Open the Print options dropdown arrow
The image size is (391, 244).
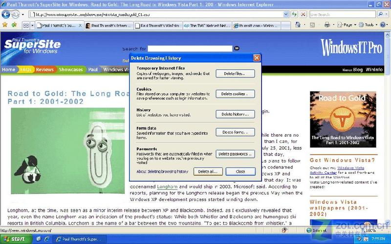pyautogui.click(x=333, y=25)
